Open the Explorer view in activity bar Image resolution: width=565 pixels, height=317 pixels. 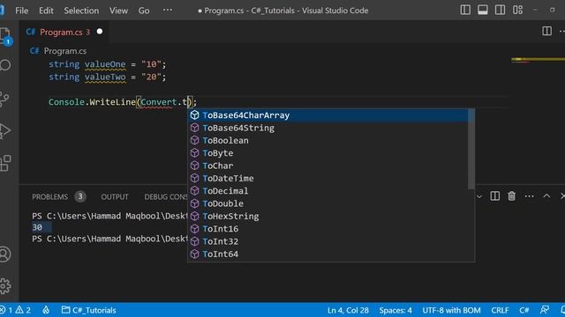click(5, 35)
